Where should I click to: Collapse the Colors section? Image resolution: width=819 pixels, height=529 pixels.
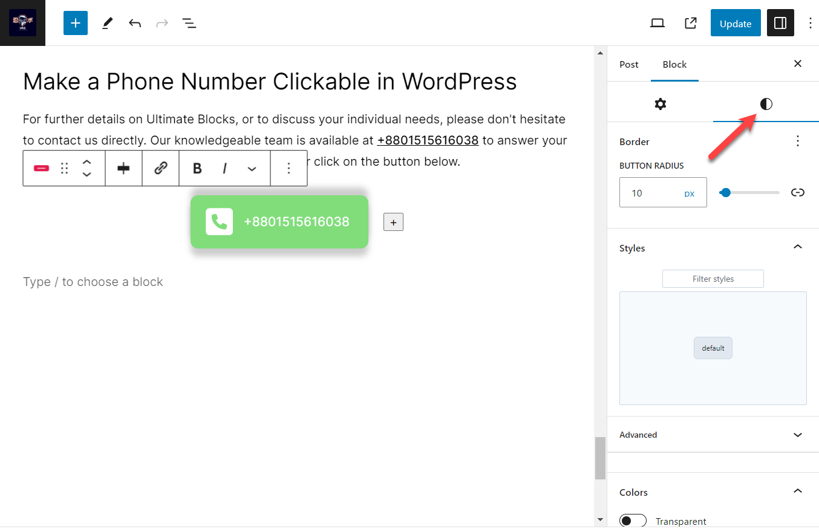(x=798, y=491)
